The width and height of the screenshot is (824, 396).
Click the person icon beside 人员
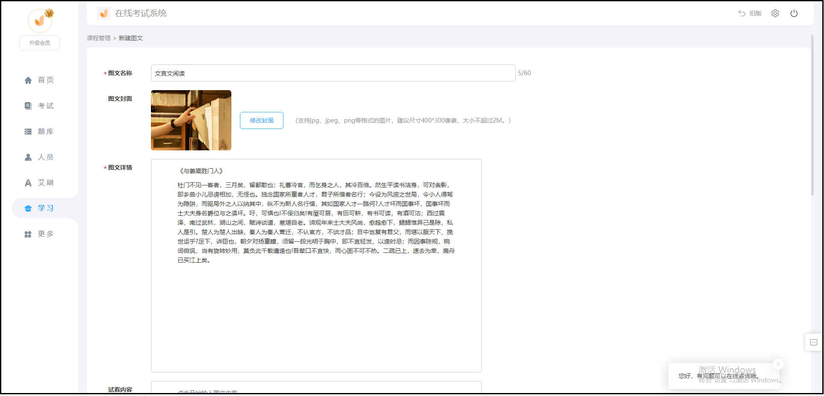click(28, 157)
